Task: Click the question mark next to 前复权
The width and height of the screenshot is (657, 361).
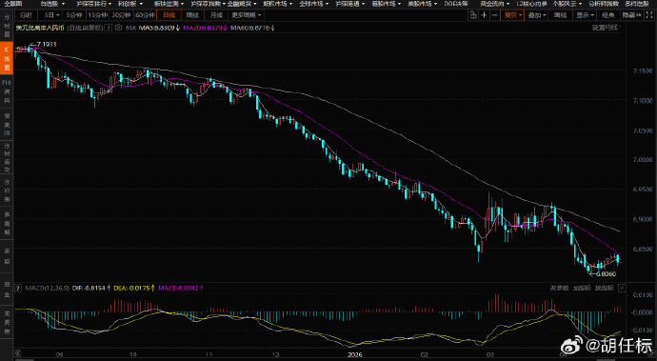Action: [x=109, y=28]
